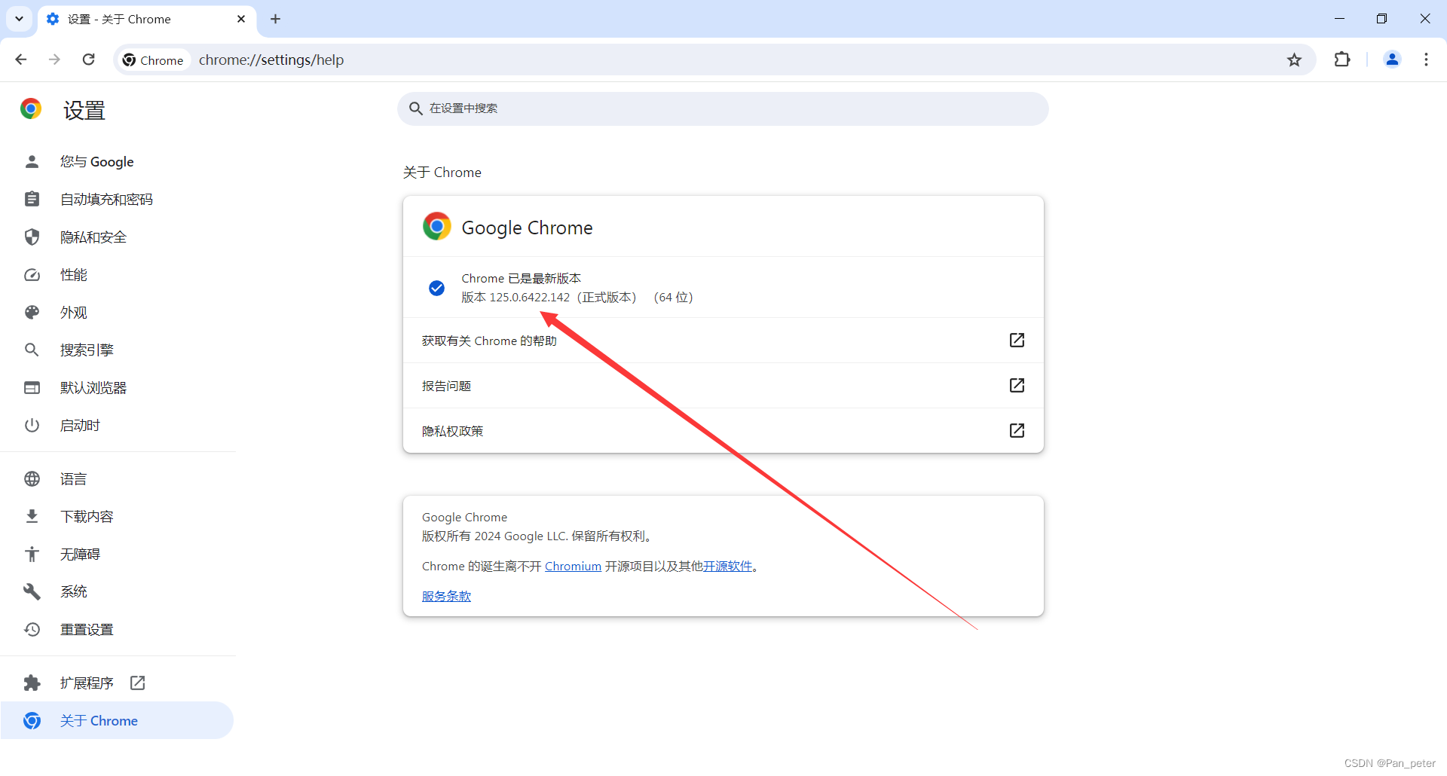Click the blue update check mark icon
This screenshot has height=776, width=1447.
(436, 288)
